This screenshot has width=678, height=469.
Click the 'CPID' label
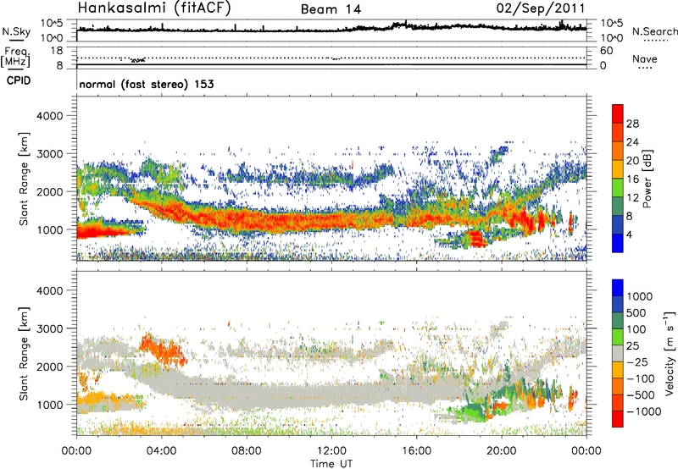[x=19, y=80]
